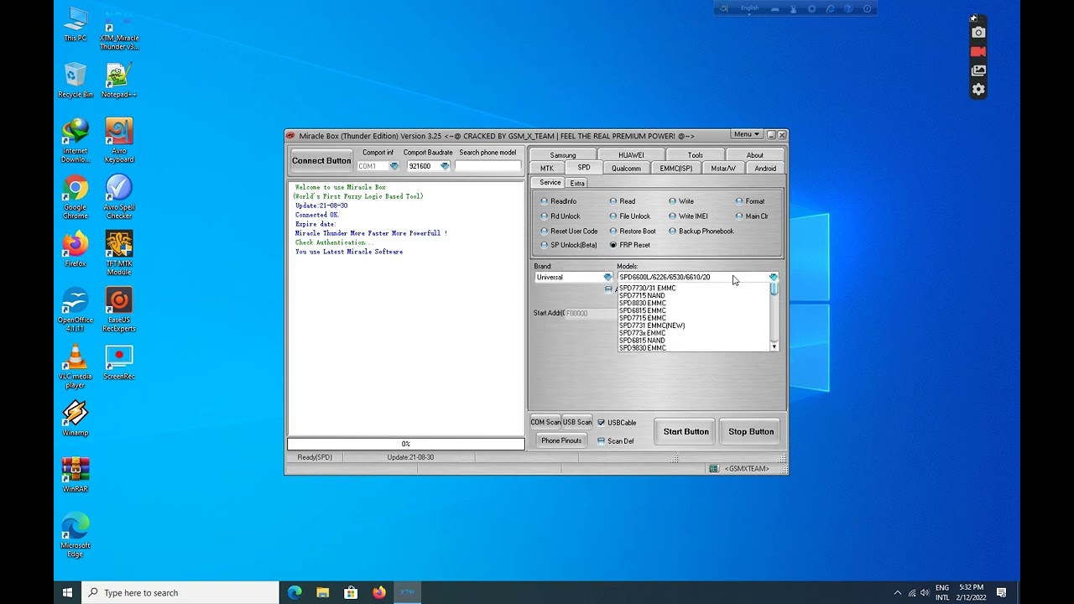Image resolution: width=1074 pixels, height=604 pixels.
Task: Collapse the Models dropdown arrow
Action: click(x=774, y=277)
